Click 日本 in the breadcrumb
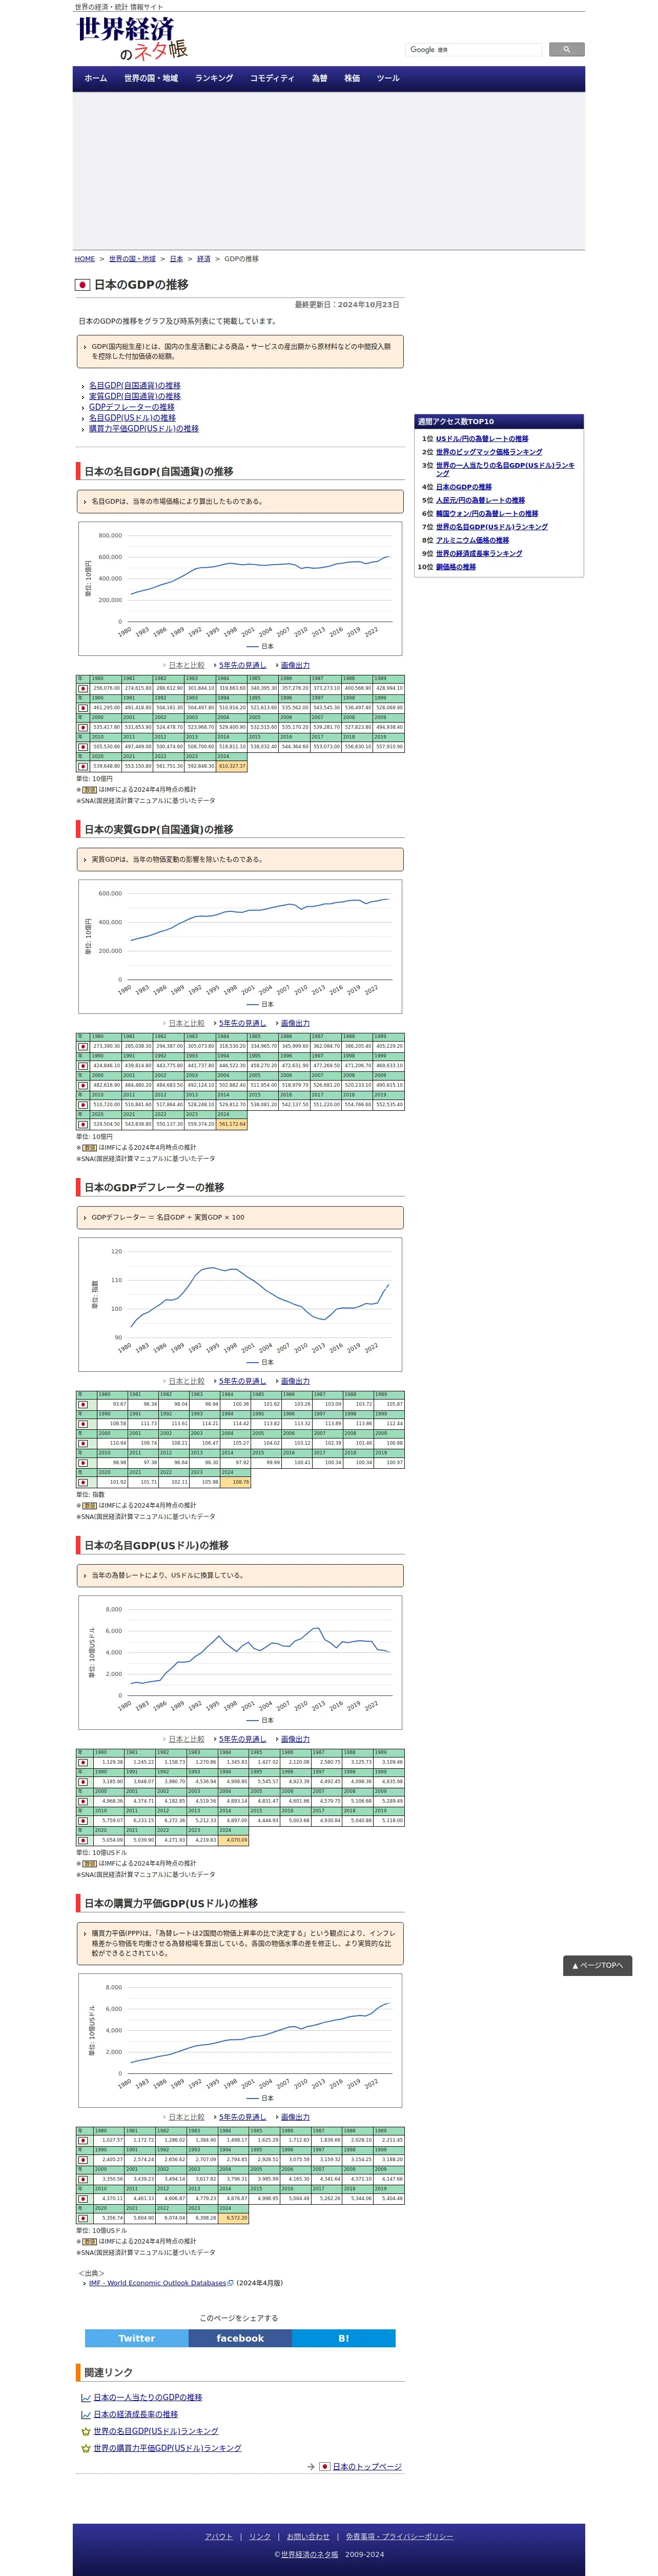Viewport: 658px width, 2576px height. [176, 259]
